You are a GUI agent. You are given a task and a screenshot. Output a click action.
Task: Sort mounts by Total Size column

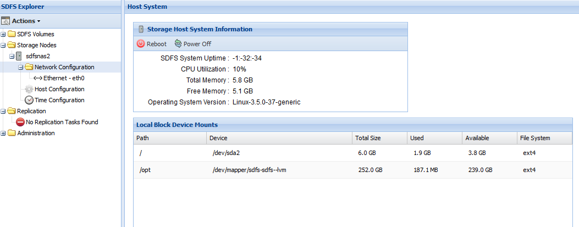pyautogui.click(x=368, y=138)
